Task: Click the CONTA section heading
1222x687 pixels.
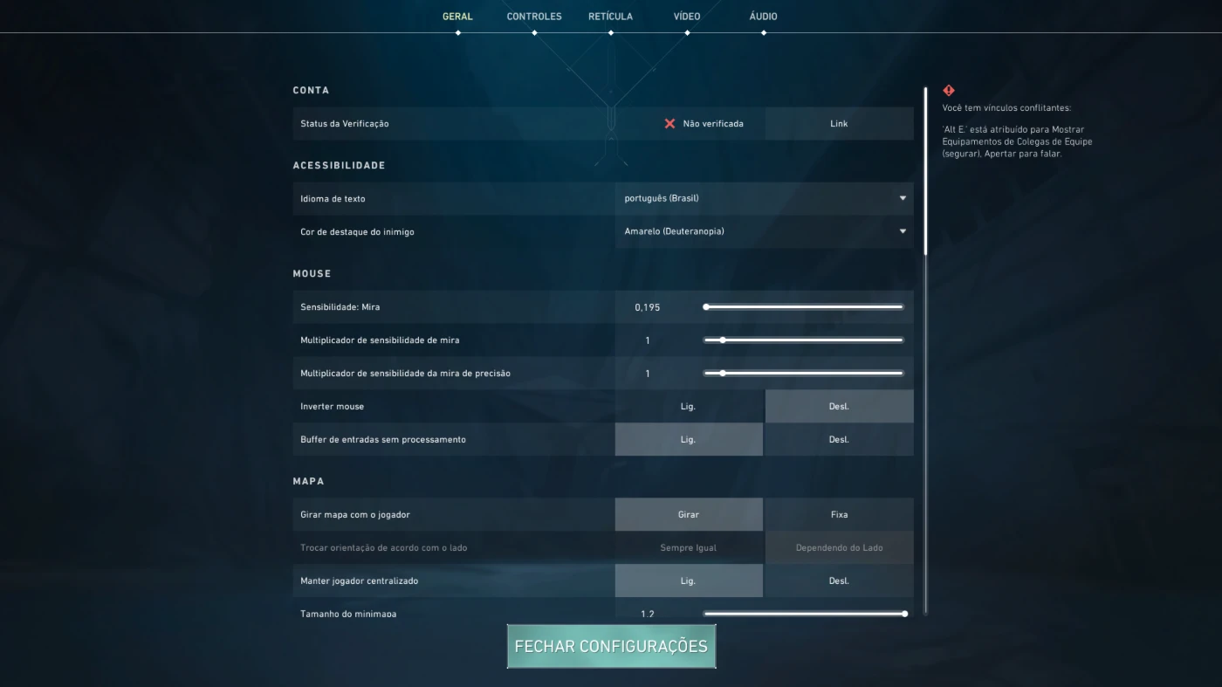Action: tap(311, 91)
